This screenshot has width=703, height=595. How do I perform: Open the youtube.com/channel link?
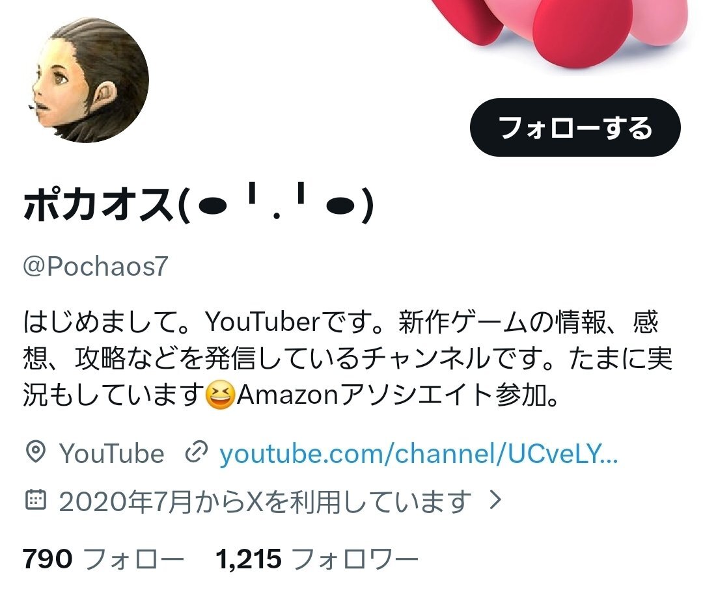[x=419, y=453]
